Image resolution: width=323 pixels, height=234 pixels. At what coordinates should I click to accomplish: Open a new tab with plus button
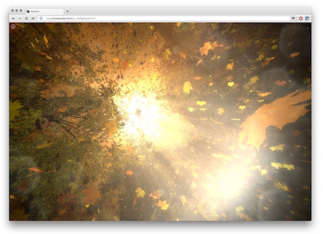(67, 11)
